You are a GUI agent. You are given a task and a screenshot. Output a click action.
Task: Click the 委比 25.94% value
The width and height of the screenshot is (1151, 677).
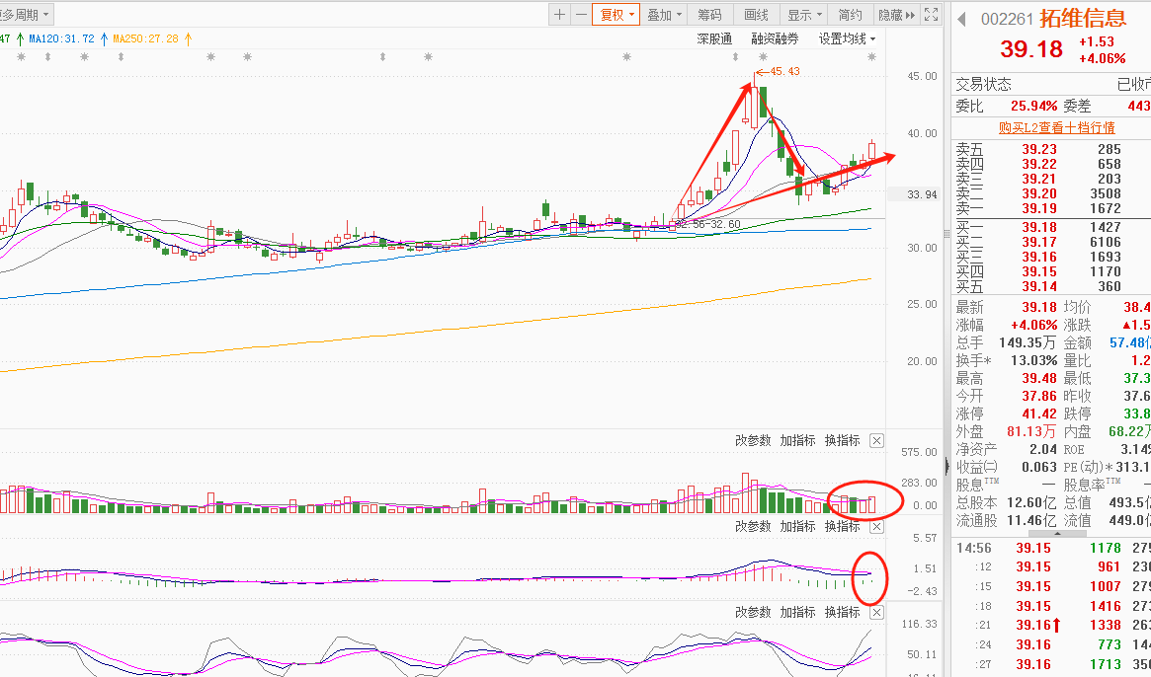click(1034, 107)
